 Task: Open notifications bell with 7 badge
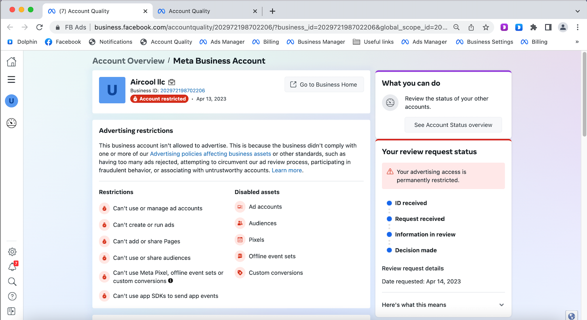coord(13,267)
